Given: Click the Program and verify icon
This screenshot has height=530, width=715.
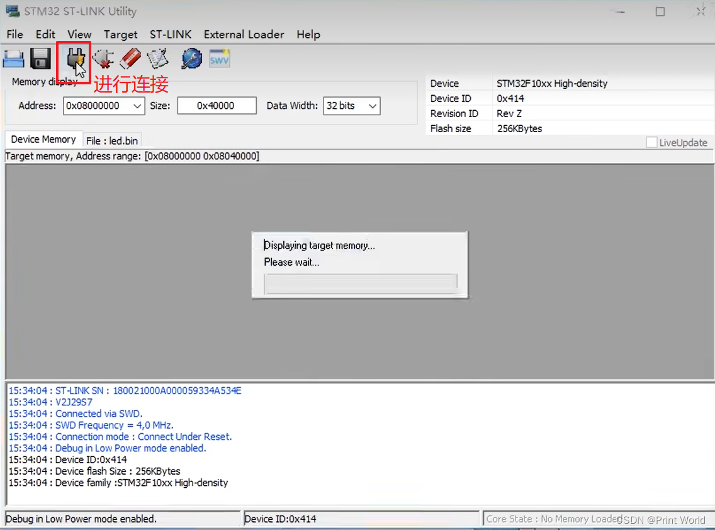Looking at the screenshot, I should (158, 59).
